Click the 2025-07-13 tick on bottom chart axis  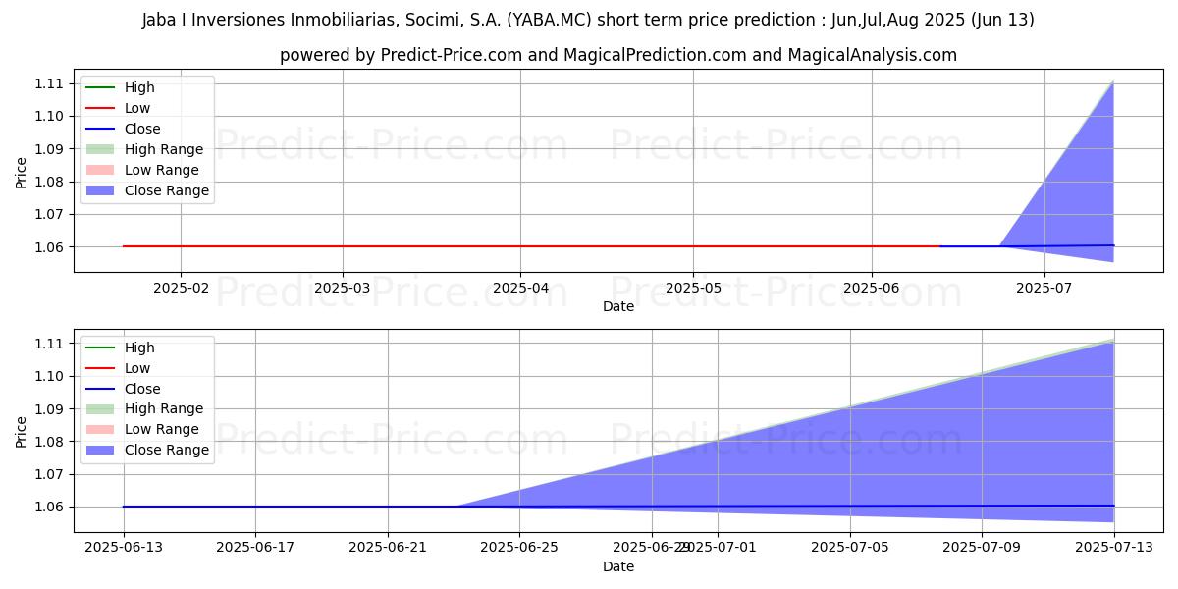tap(1113, 547)
